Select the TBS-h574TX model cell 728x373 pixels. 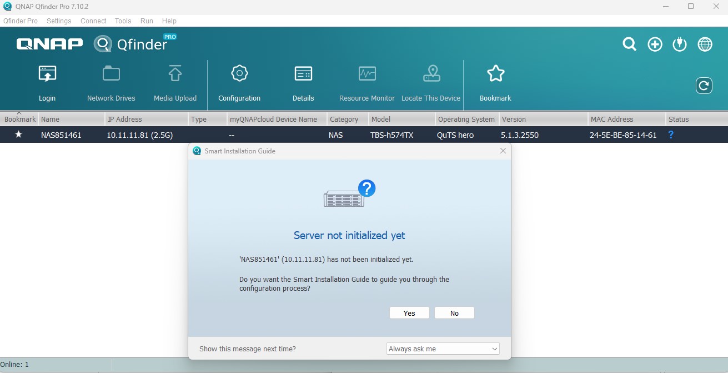coord(392,135)
